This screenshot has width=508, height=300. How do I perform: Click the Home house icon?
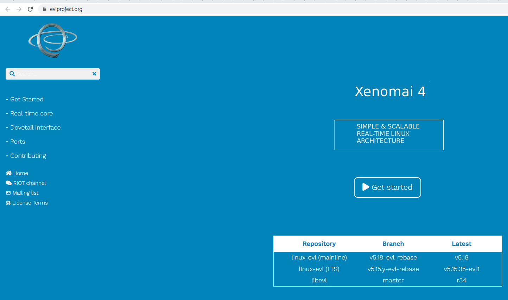click(x=9, y=173)
